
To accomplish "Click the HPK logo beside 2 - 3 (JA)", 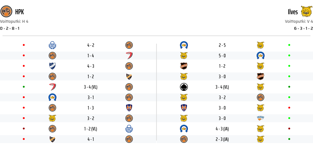I will [x=184, y=139].
